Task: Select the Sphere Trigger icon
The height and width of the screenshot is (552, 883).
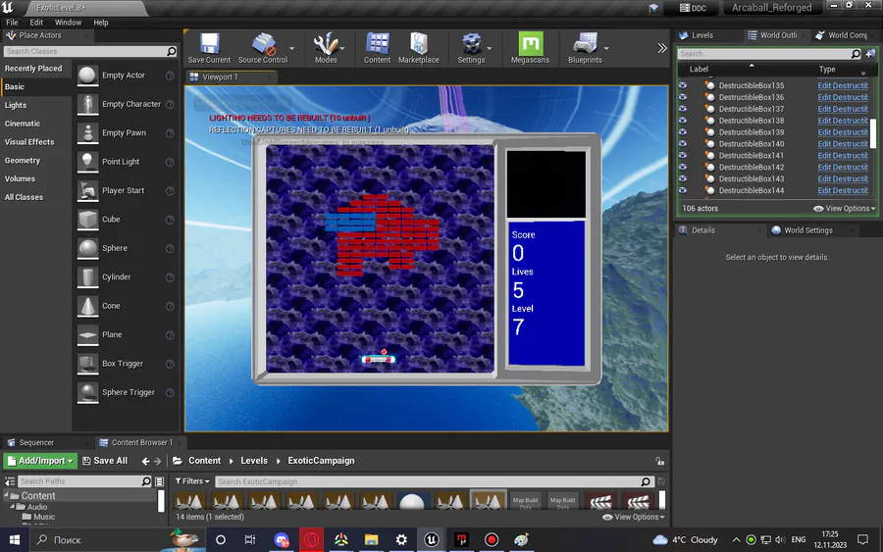Action: [x=87, y=392]
